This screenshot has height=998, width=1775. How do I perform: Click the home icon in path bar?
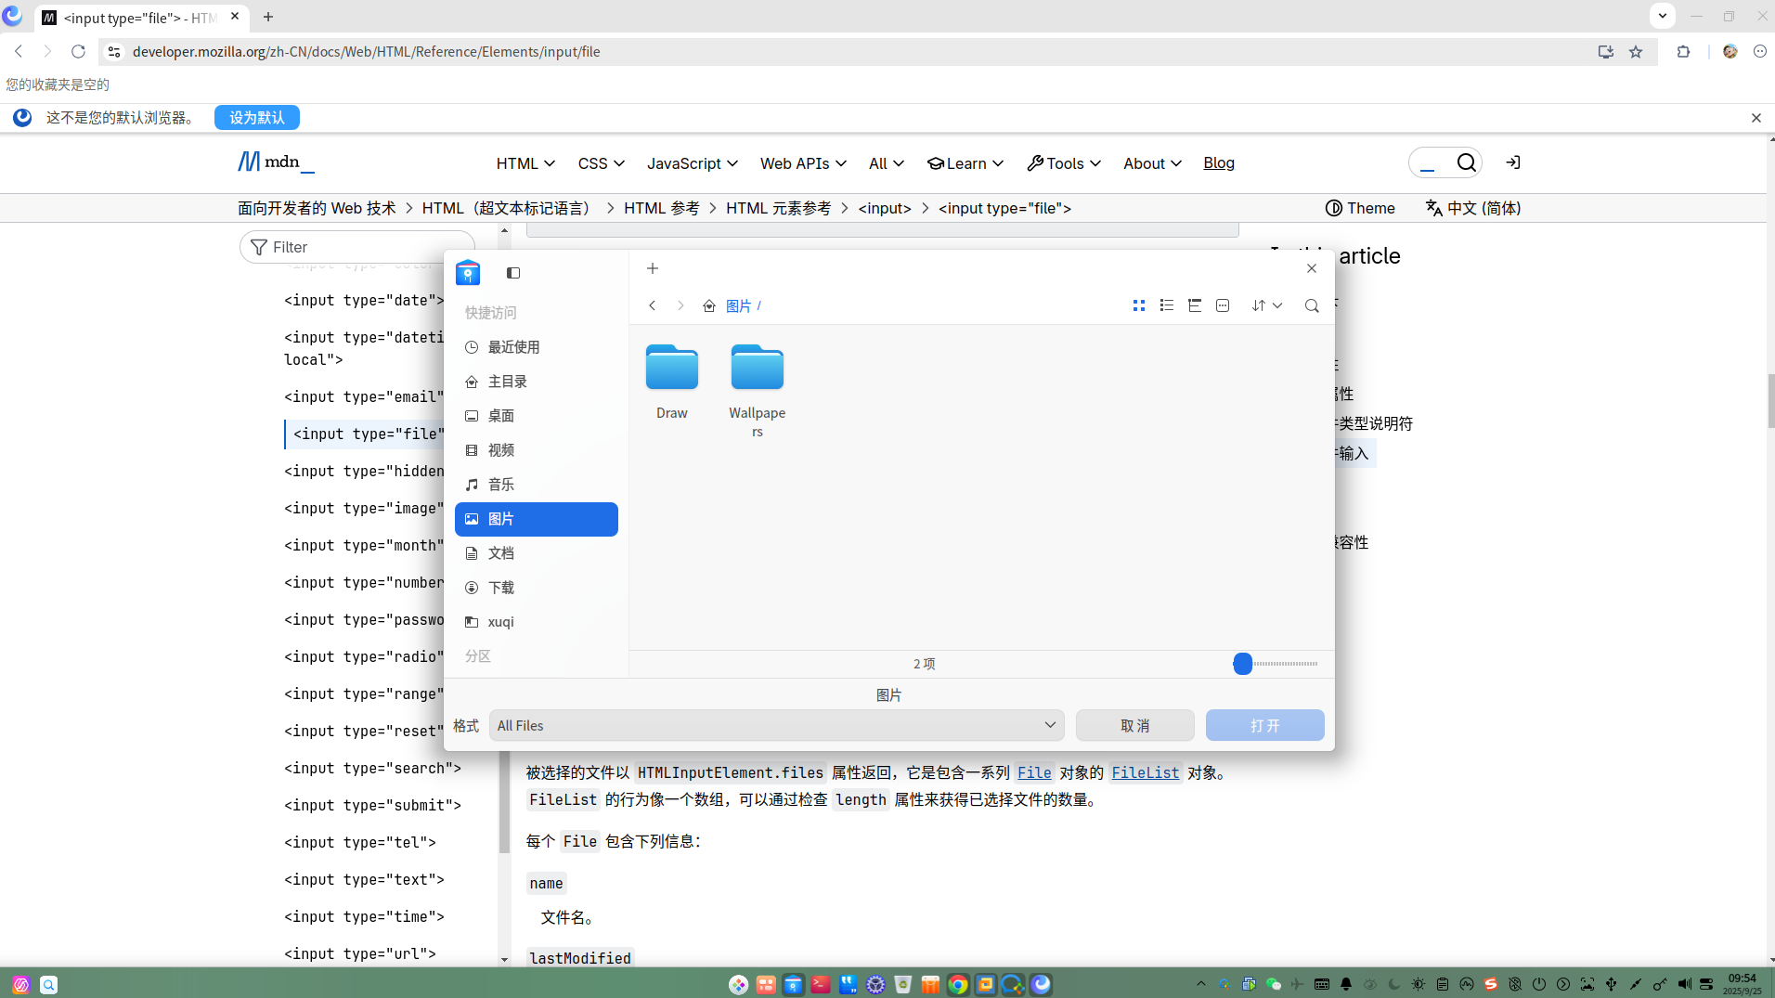[x=709, y=305]
